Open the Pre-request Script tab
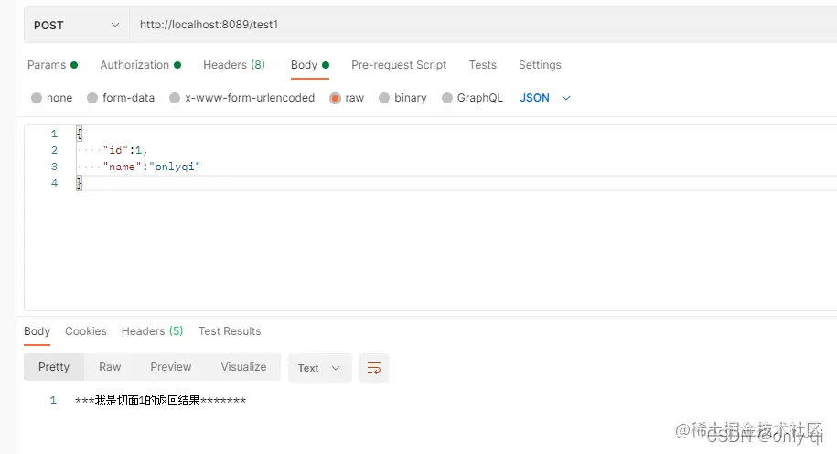The height and width of the screenshot is (454, 837). tap(399, 65)
